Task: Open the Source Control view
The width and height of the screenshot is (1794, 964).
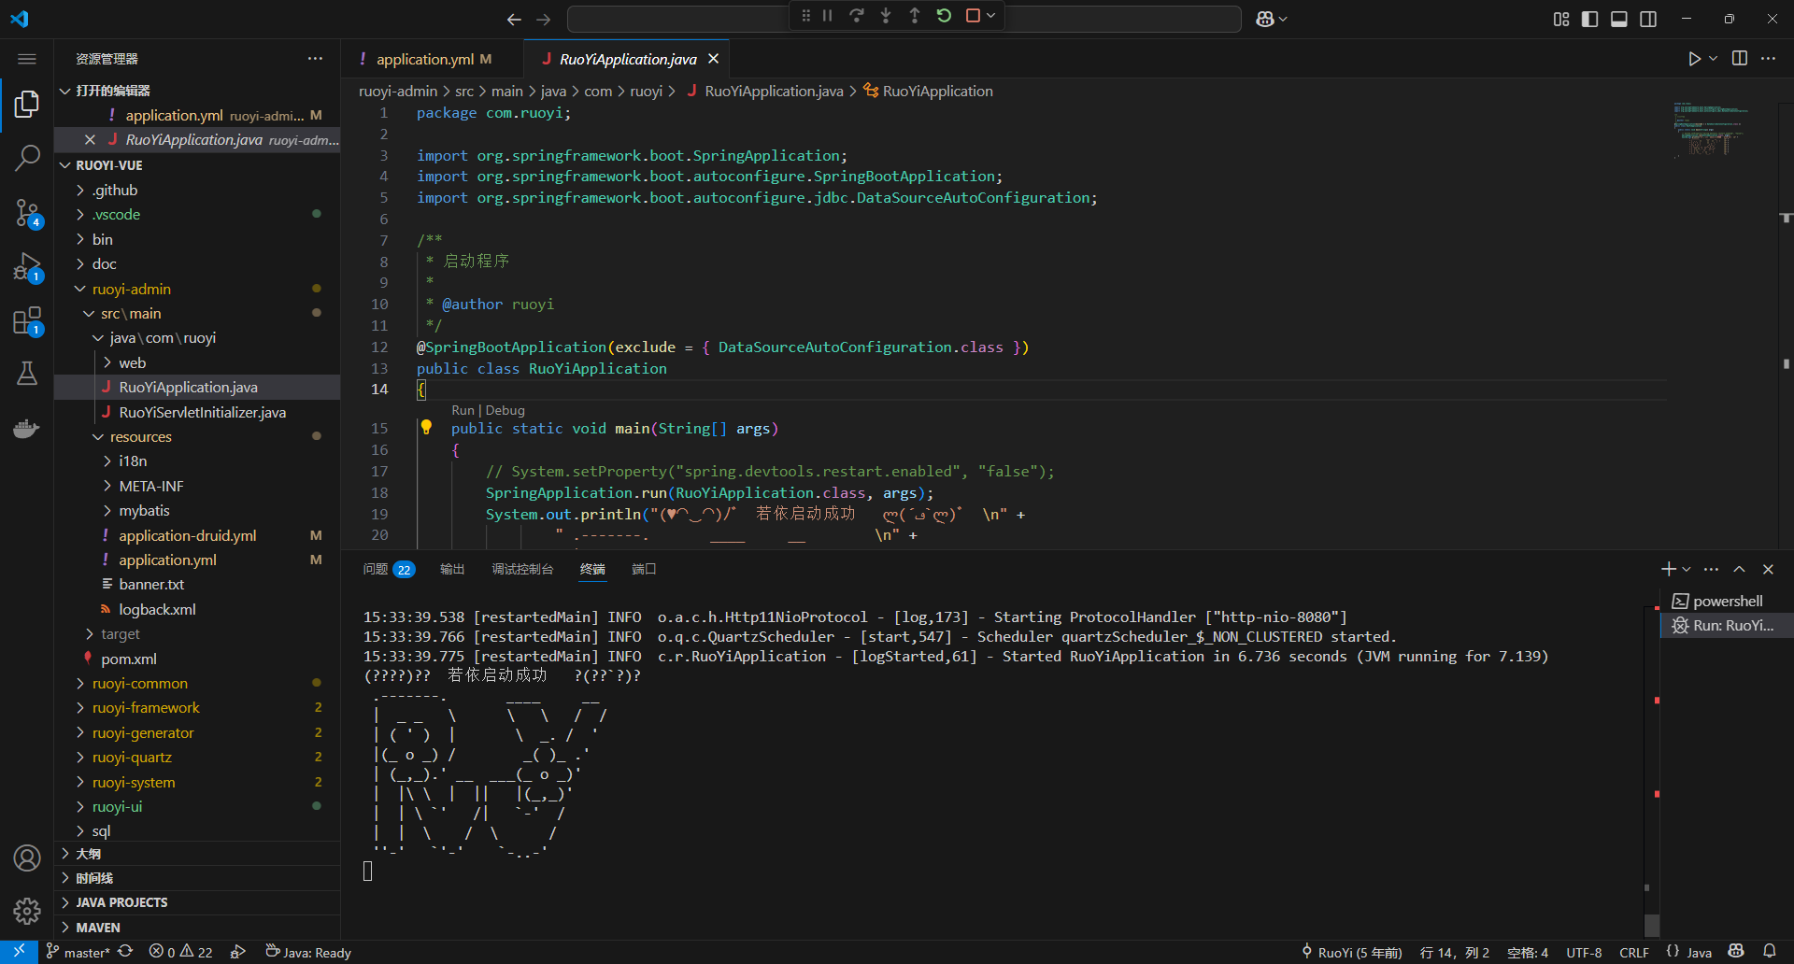Action: tap(27, 213)
